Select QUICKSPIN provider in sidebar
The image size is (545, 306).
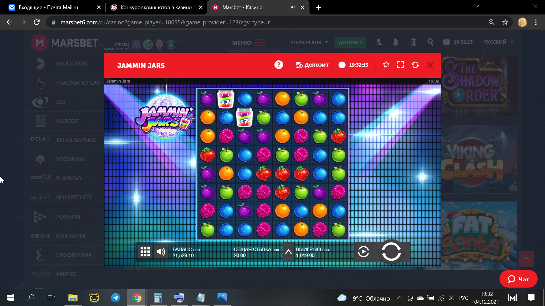(x=66, y=236)
